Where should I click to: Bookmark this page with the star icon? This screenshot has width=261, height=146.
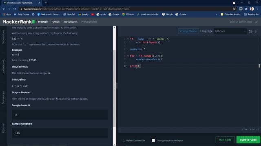point(234,9)
